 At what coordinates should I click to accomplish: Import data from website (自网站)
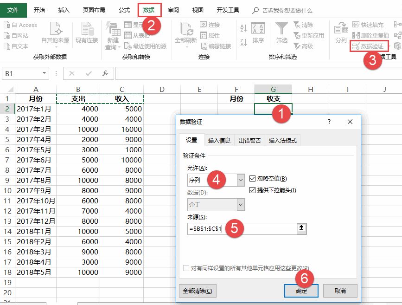click(x=16, y=35)
